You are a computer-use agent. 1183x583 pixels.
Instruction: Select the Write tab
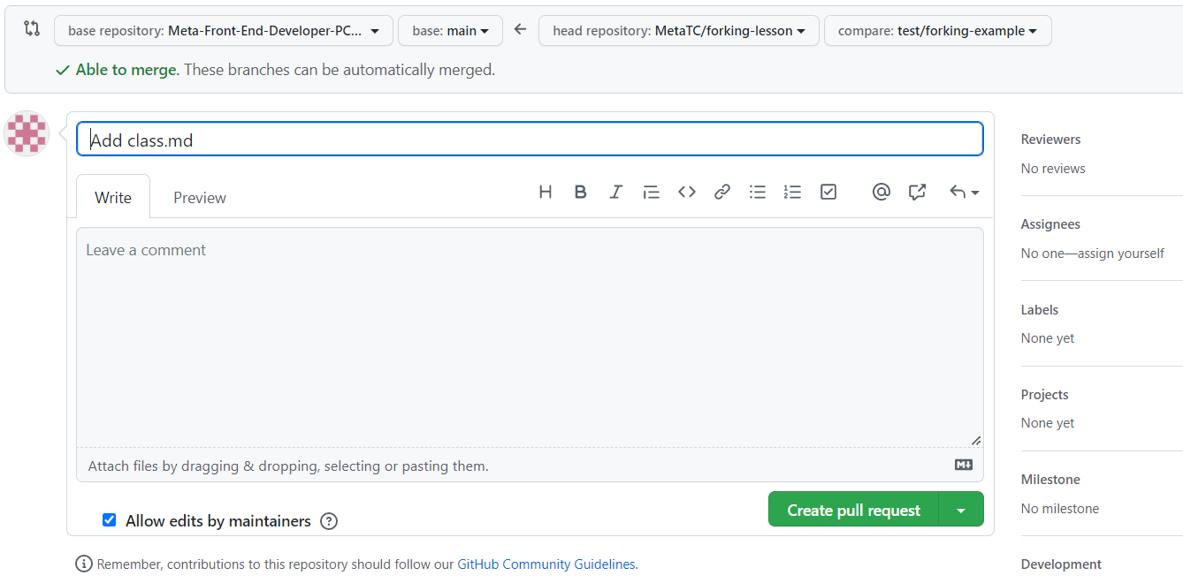pyautogui.click(x=113, y=198)
